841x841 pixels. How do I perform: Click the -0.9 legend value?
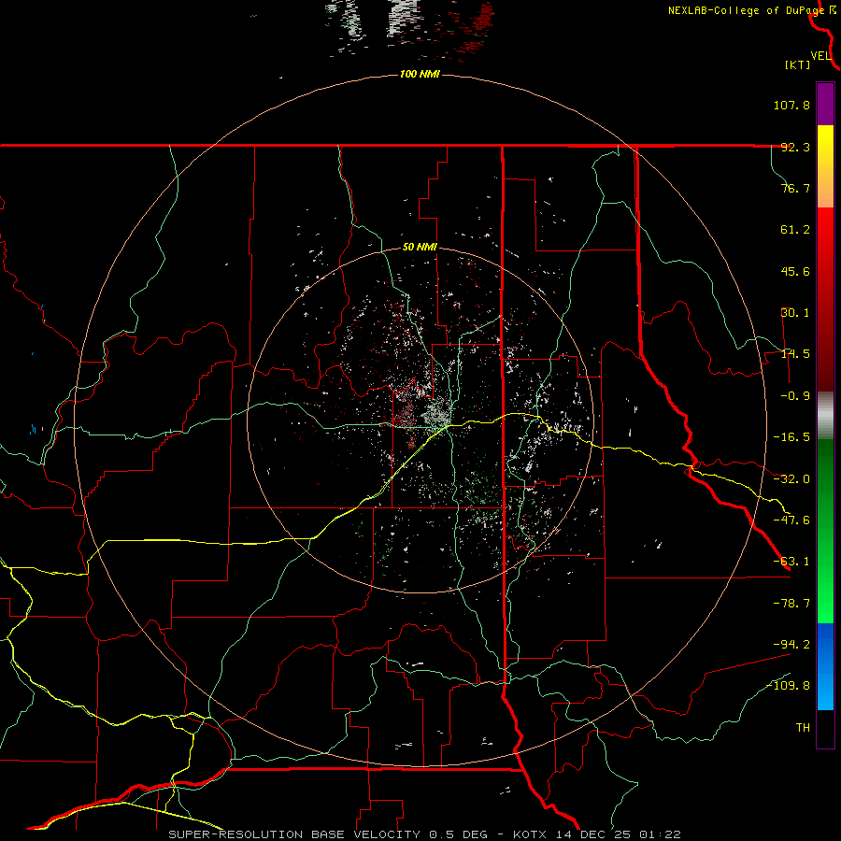pyautogui.click(x=795, y=396)
